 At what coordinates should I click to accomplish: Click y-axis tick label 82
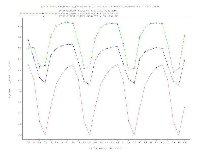(x=20, y=70)
